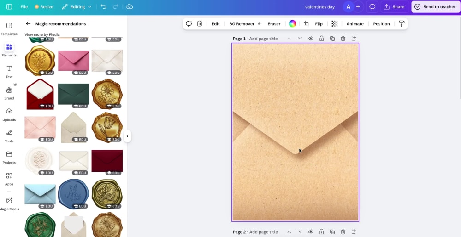Go back from Magic recommendations

pos(28,24)
